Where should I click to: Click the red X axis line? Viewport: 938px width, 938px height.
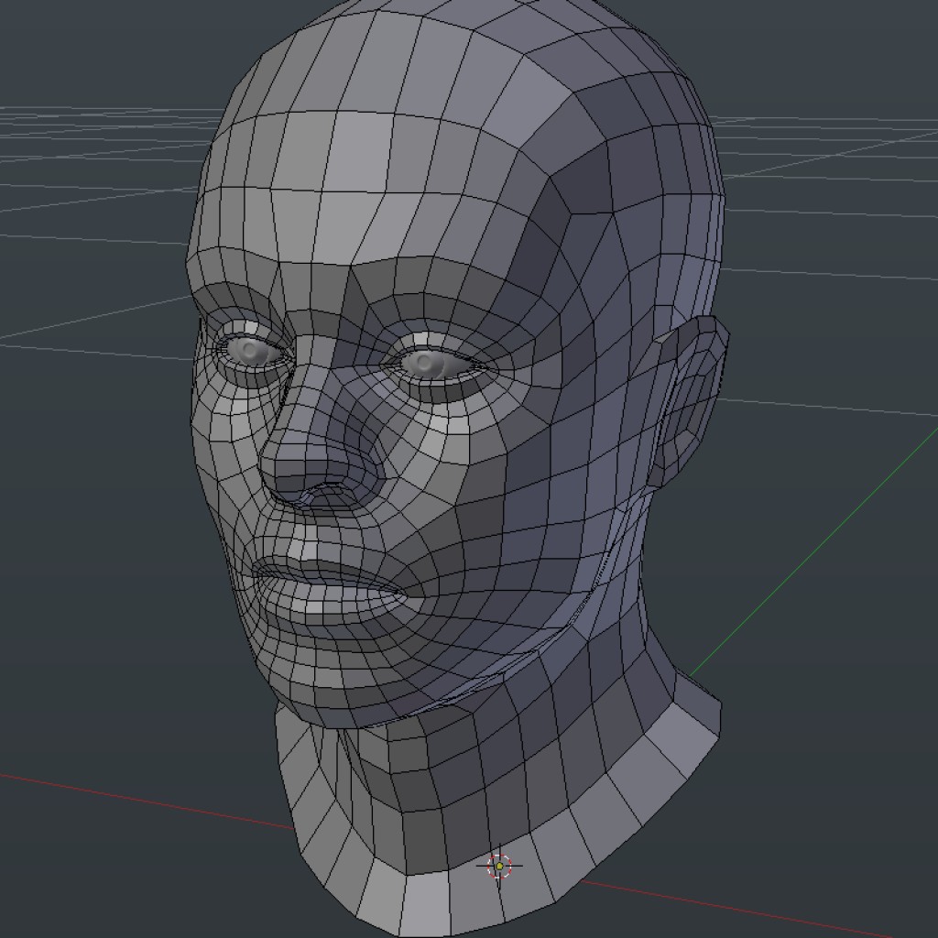137,799
